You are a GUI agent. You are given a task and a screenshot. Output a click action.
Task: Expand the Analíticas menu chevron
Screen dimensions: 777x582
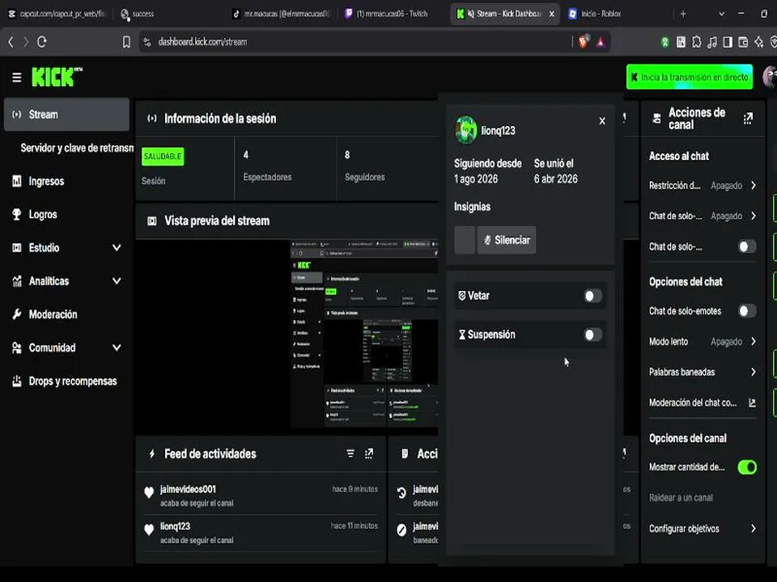click(x=117, y=281)
